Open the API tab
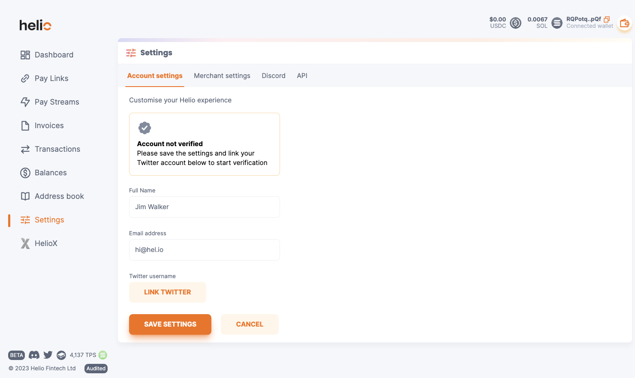The width and height of the screenshot is (635, 378). pyautogui.click(x=302, y=76)
